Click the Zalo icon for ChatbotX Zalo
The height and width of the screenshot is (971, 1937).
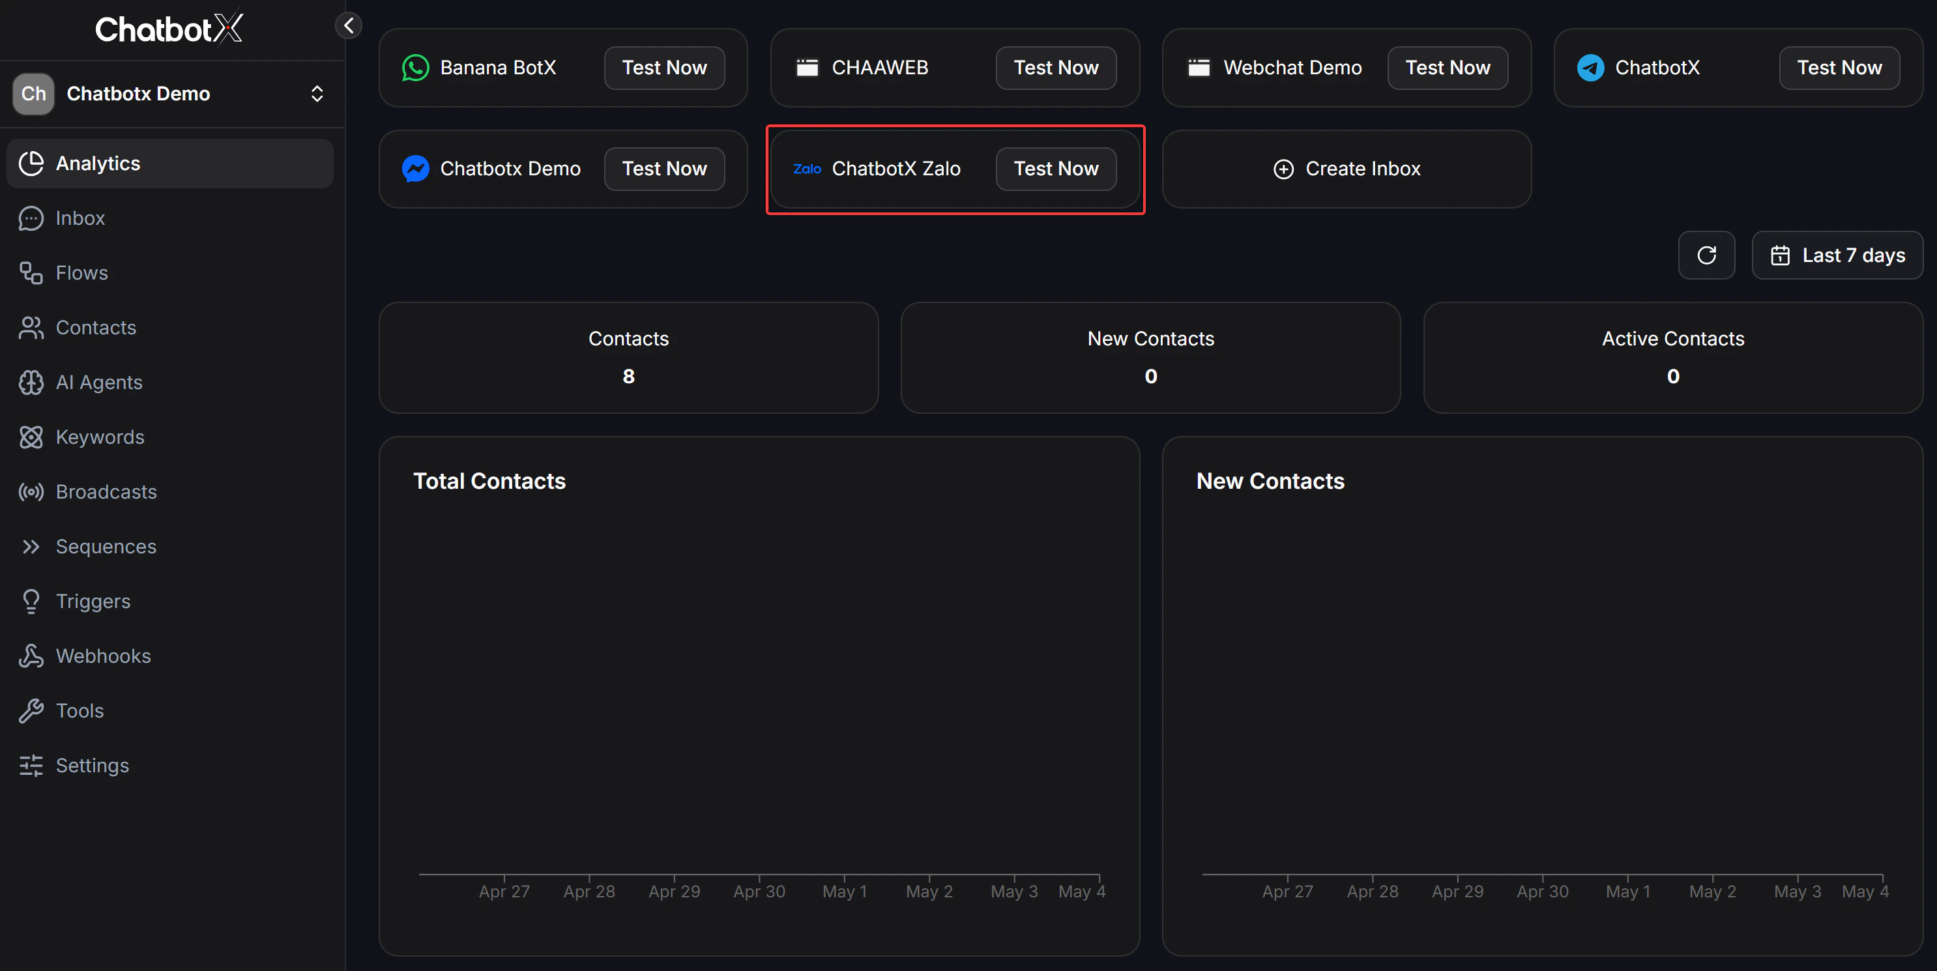tap(808, 169)
